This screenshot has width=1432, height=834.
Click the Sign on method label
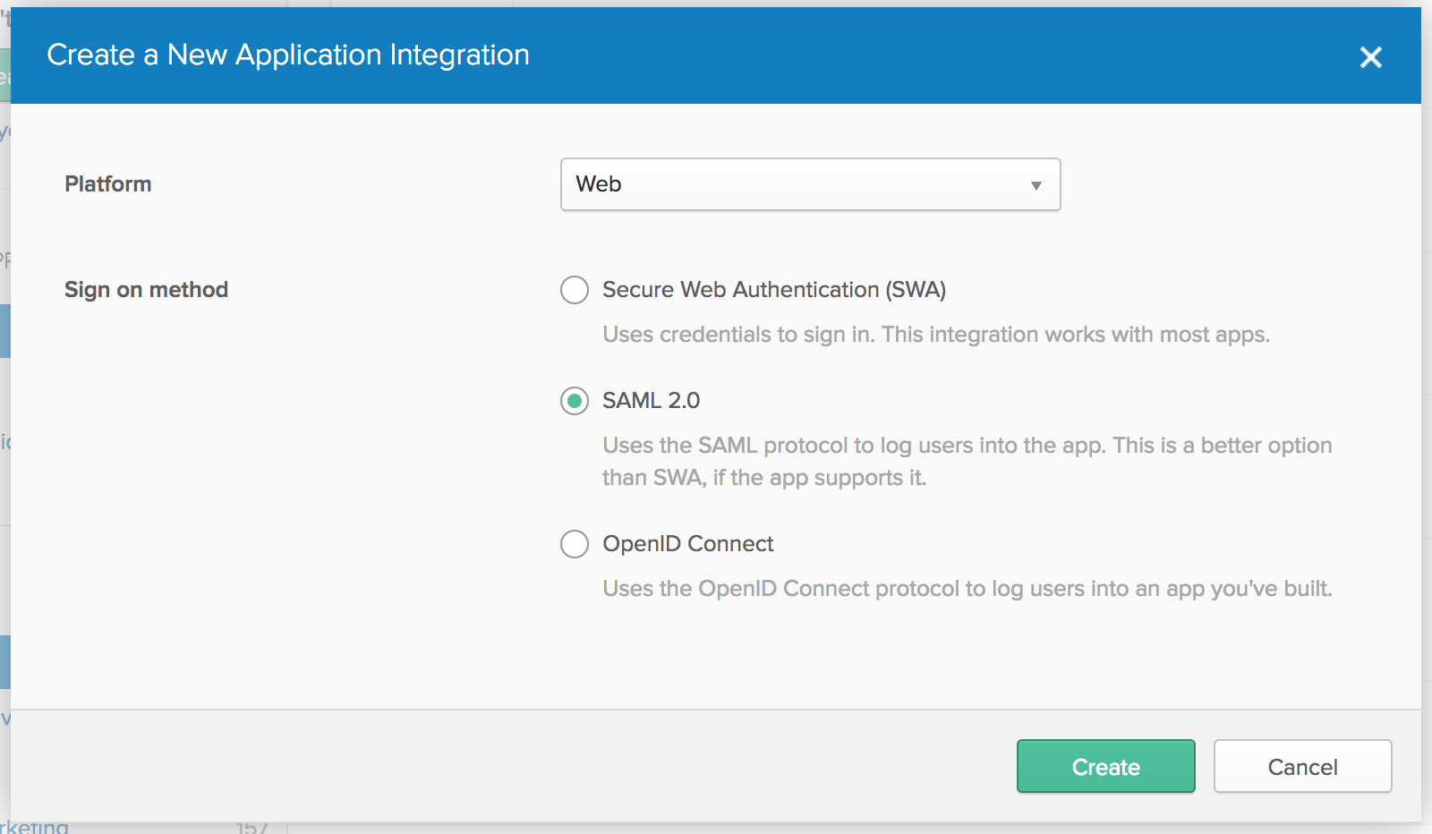point(146,290)
